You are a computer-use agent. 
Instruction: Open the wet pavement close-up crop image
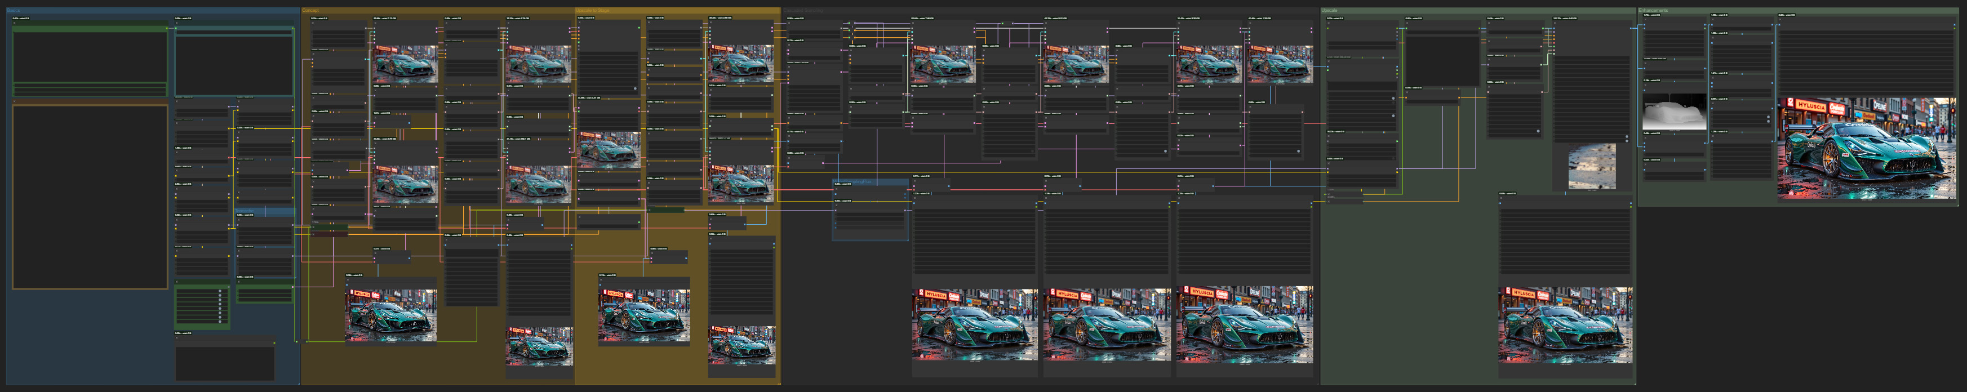point(1591,166)
